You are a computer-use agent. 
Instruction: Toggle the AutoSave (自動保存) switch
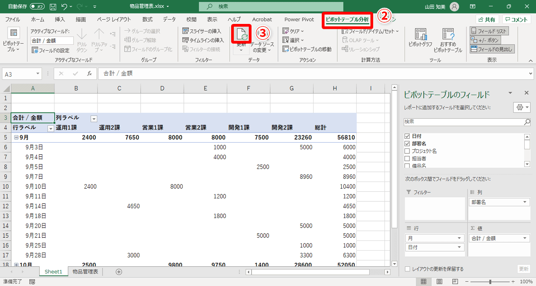coord(38,7)
